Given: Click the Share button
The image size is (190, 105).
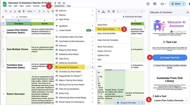Looking at the screenshot, I should (x=176, y=4).
